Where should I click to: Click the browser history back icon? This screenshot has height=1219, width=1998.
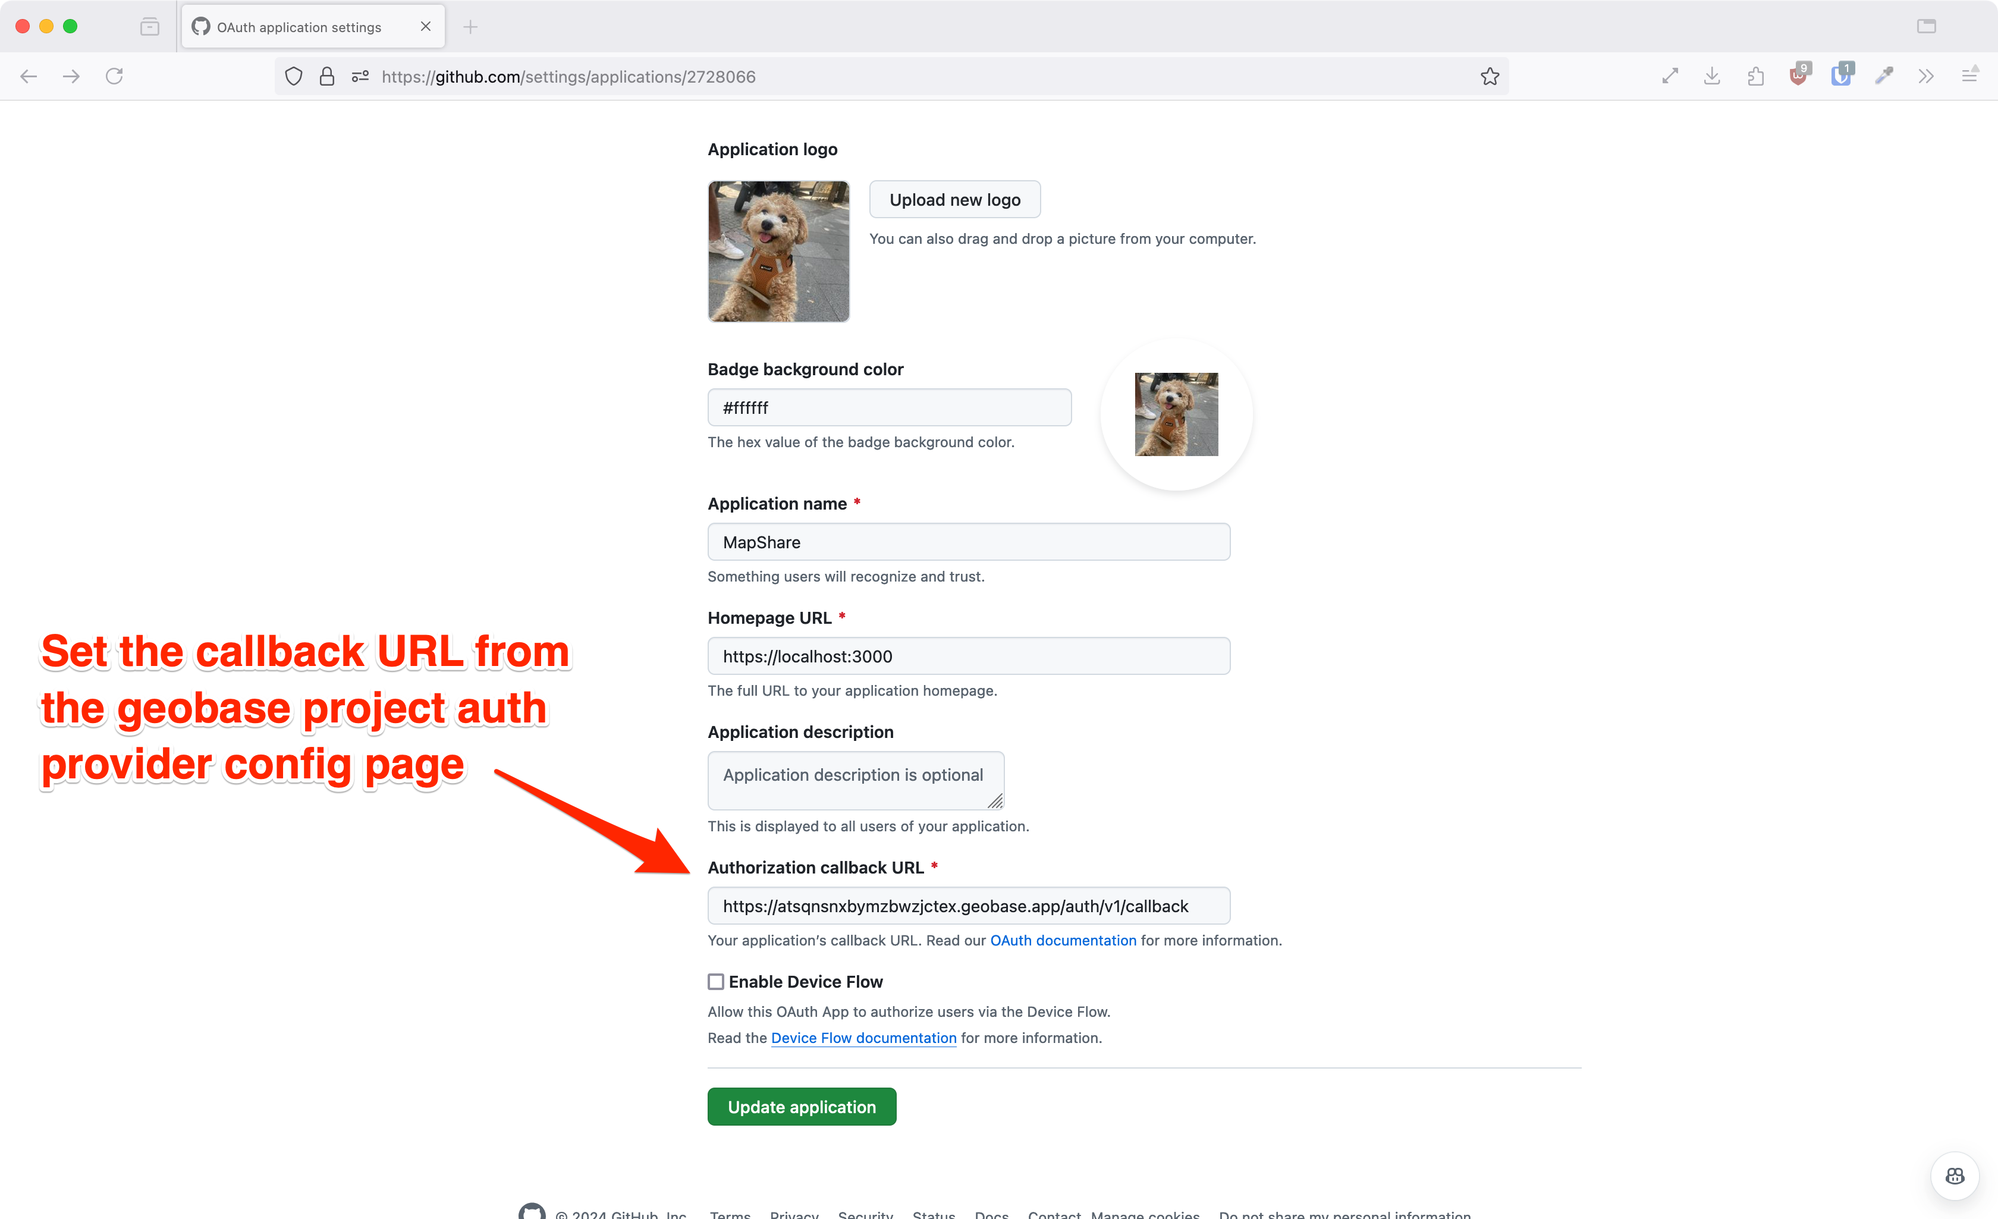pyautogui.click(x=29, y=76)
